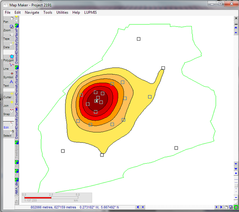The height and width of the screenshot is (212, 239).
Task: Toggle the Snap tool
Action: click(x=8, y=112)
